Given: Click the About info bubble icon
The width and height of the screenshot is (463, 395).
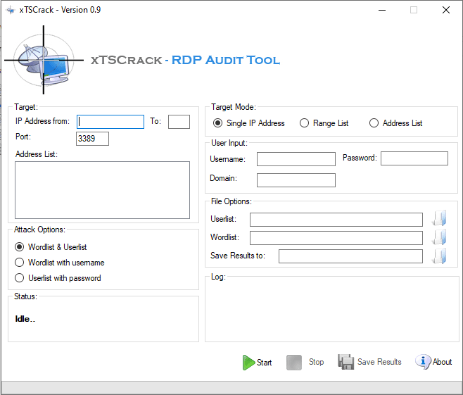Looking at the screenshot, I should pos(423,362).
